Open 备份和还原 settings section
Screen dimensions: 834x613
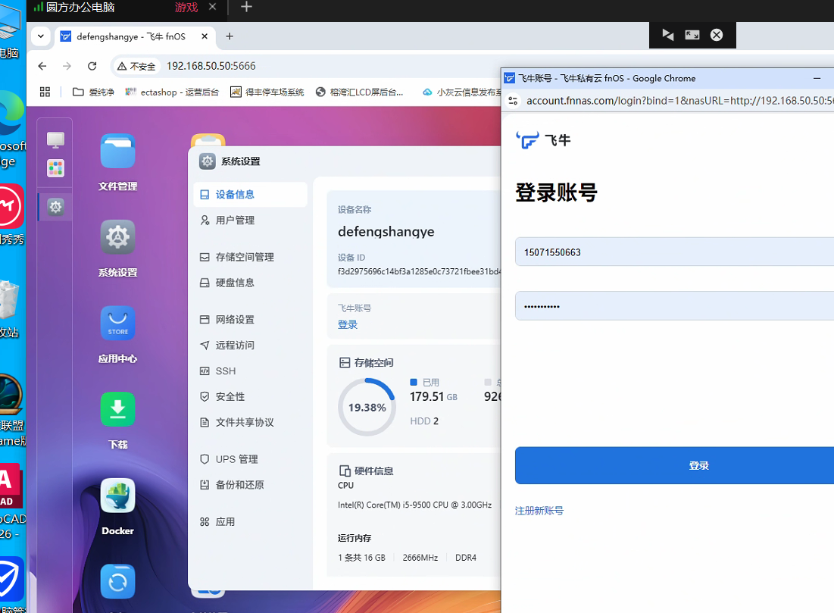coord(250,485)
